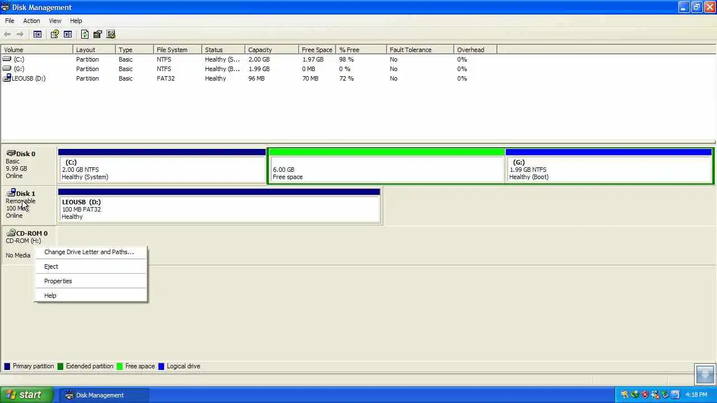
Task: Toggle the Show/Hide Console Tree icon
Action: tap(38, 34)
